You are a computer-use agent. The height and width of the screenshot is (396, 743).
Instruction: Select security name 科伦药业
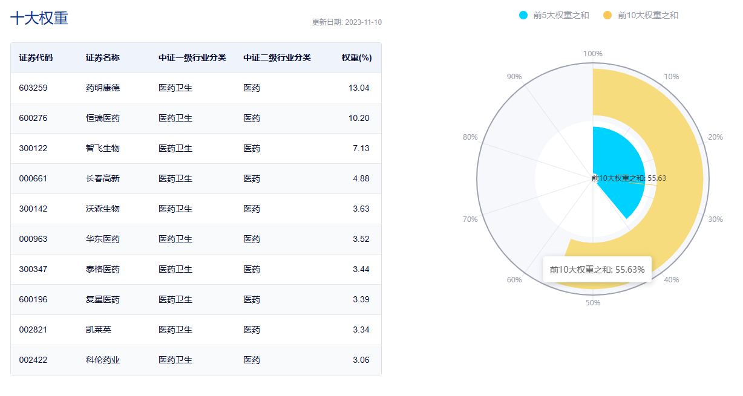point(103,360)
